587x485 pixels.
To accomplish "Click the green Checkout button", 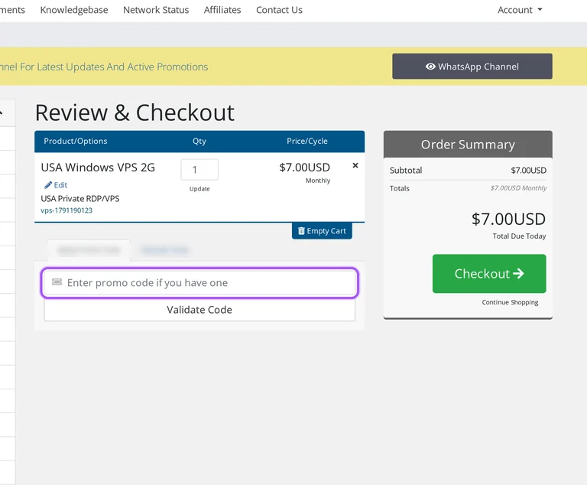I will 489,274.
